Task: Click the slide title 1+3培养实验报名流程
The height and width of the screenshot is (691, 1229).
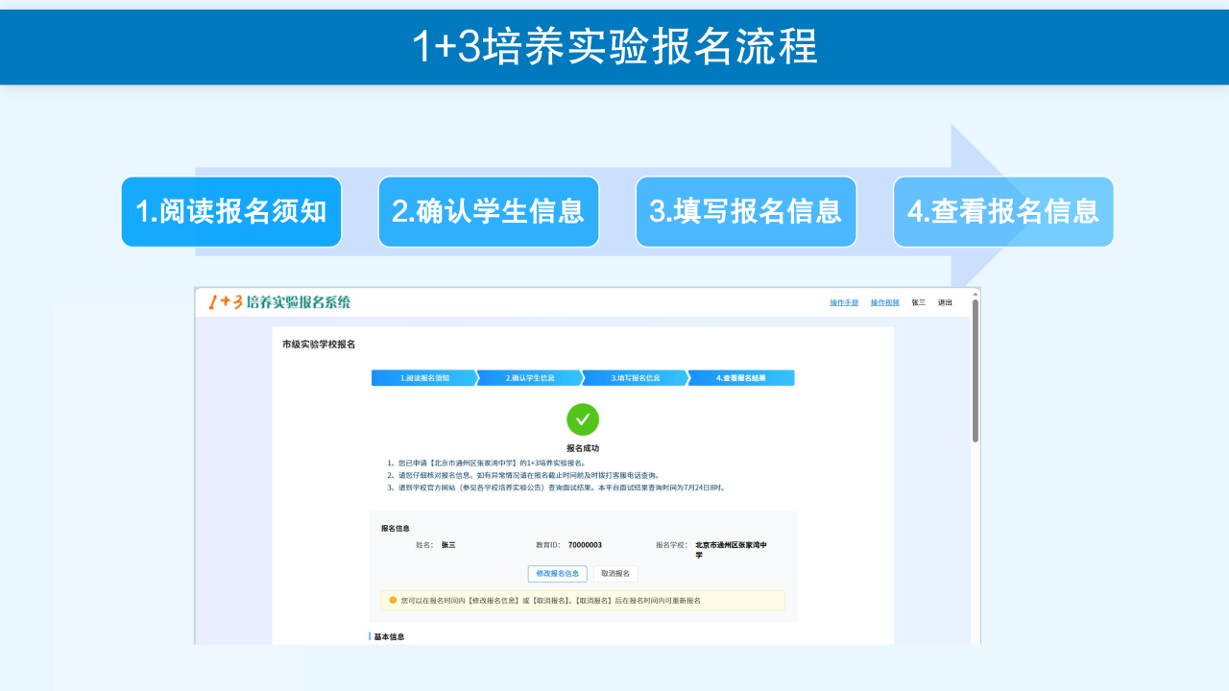Action: [x=614, y=47]
